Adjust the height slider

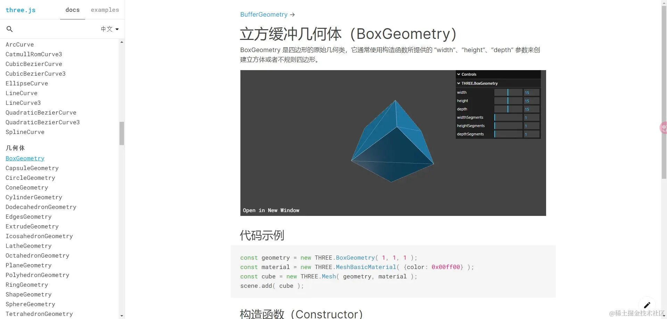tap(508, 101)
